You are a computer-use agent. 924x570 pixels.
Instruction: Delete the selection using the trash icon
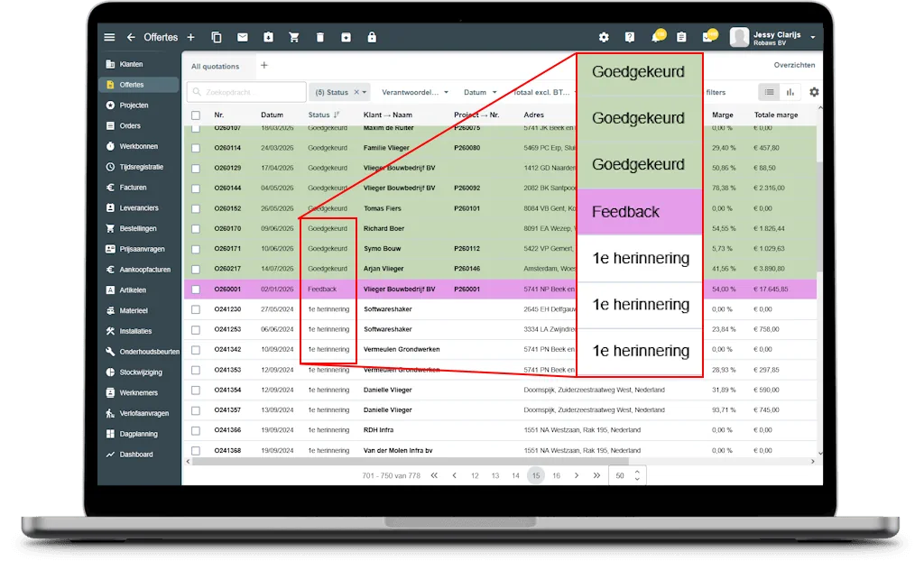click(x=320, y=37)
